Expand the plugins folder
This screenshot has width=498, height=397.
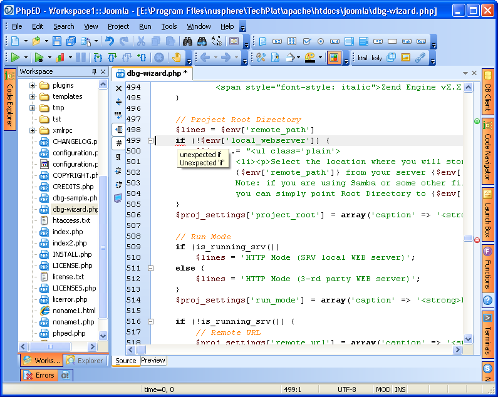pyautogui.click(x=32, y=85)
